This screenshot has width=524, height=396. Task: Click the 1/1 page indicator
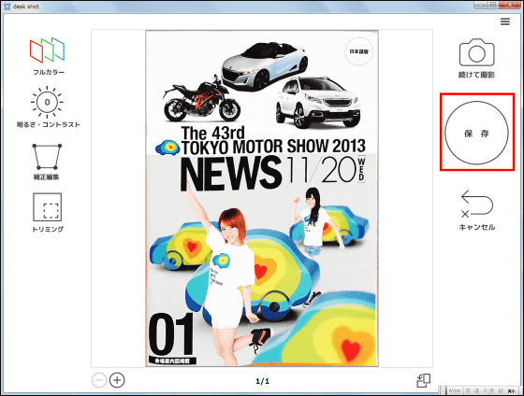tap(262, 381)
